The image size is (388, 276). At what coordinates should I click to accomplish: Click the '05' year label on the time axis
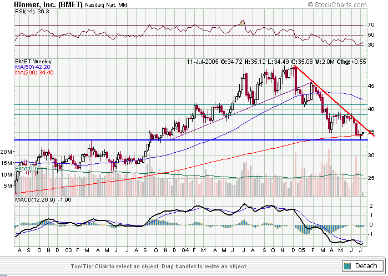click(301, 250)
